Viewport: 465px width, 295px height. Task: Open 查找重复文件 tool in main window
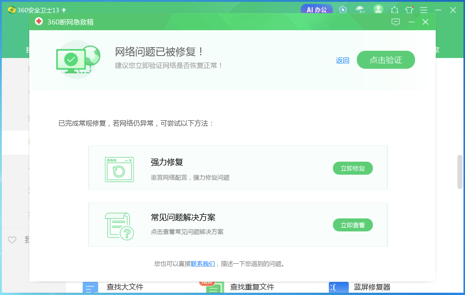point(252,287)
